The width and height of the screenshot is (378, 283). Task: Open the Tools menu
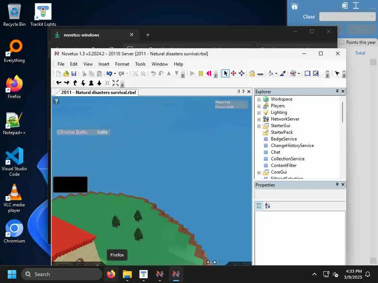(x=140, y=64)
